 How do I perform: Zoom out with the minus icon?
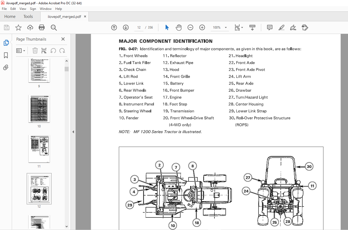190,28
